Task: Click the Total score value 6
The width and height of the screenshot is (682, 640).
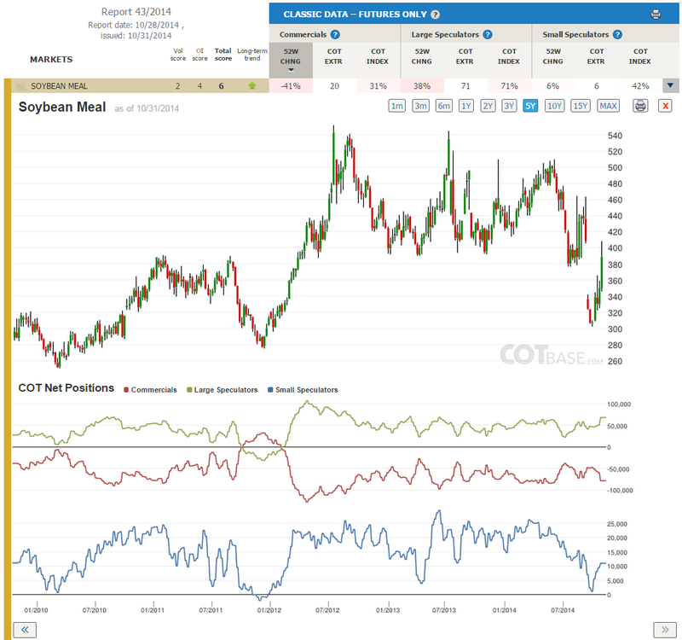Action: [x=222, y=86]
